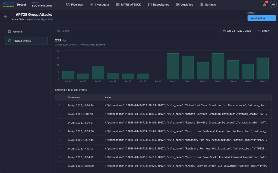Click the Detect product label
This screenshot has width=278, height=173.
pyautogui.click(x=21, y=5)
